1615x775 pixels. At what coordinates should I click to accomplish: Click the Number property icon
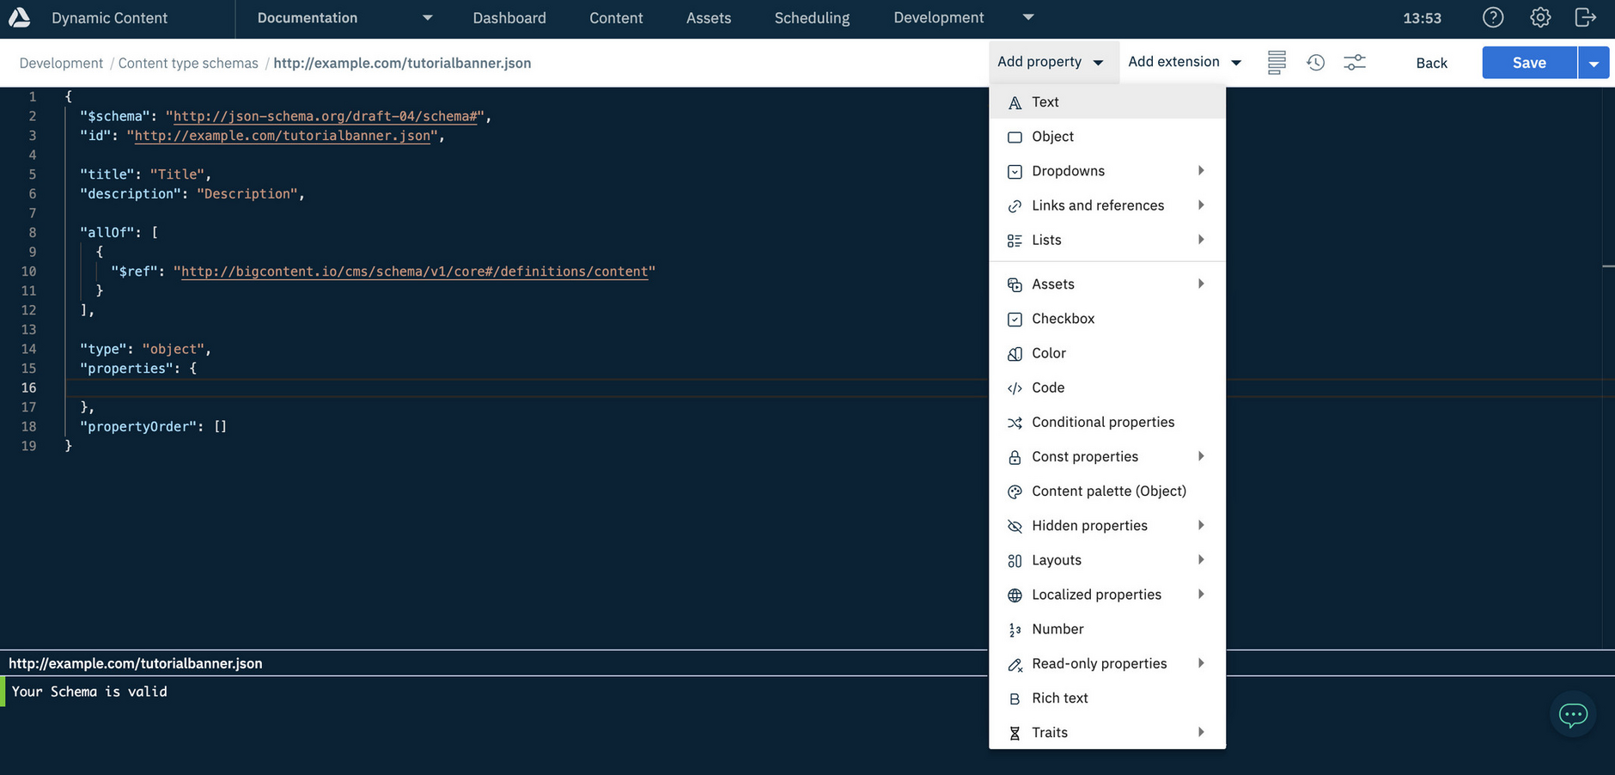(1015, 630)
